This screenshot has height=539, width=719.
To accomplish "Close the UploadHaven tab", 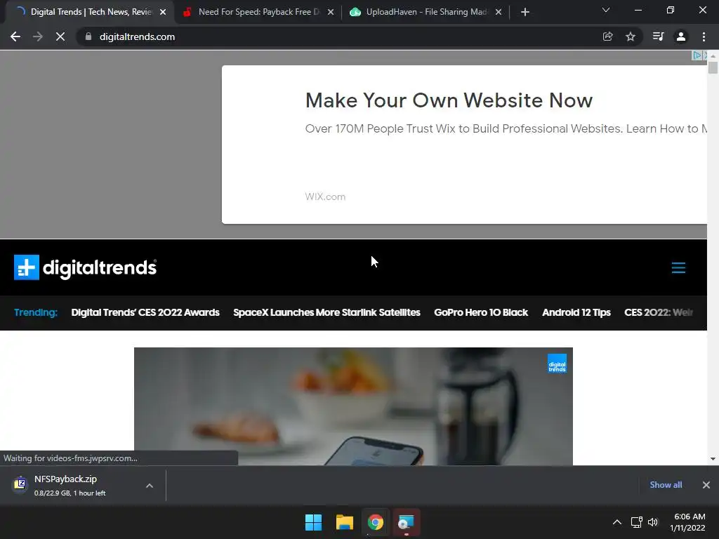I will (x=499, y=12).
